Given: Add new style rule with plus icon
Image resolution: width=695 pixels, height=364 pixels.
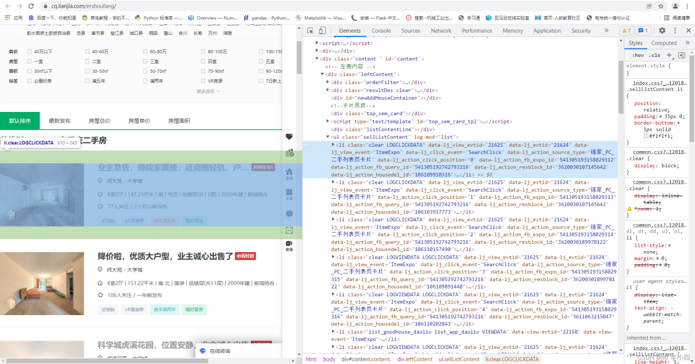Looking at the screenshot, I should [669, 55].
